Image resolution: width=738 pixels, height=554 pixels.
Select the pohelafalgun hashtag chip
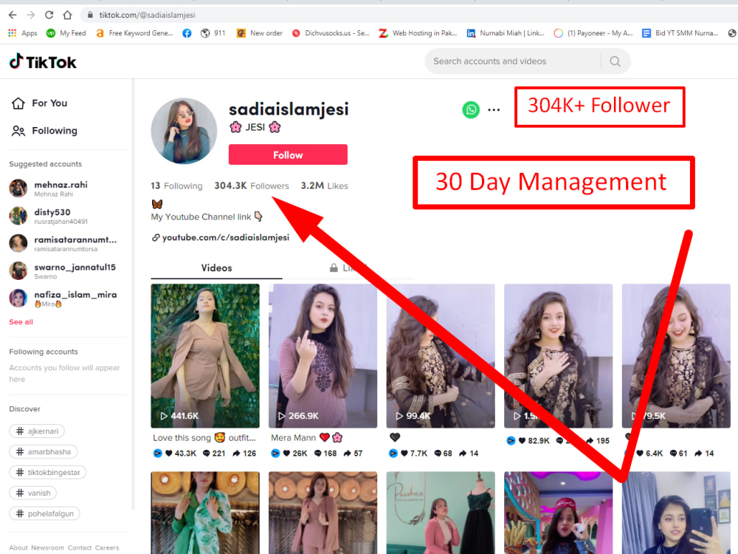(44, 513)
